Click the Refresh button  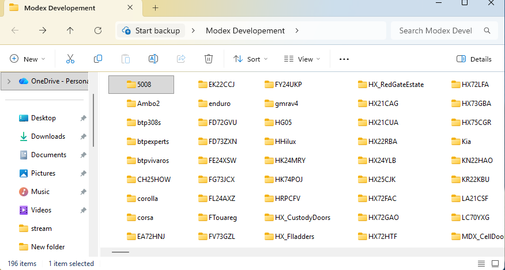coord(98,31)
